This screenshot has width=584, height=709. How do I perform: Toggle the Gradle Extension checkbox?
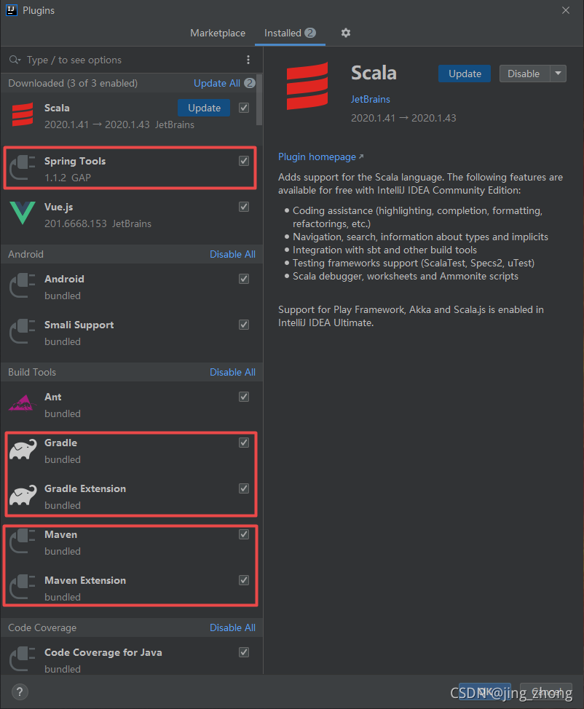point(244,488)
